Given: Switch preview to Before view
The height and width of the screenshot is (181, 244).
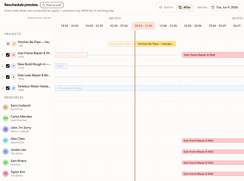Looking at the screenshot, I should tap(166, 7).
